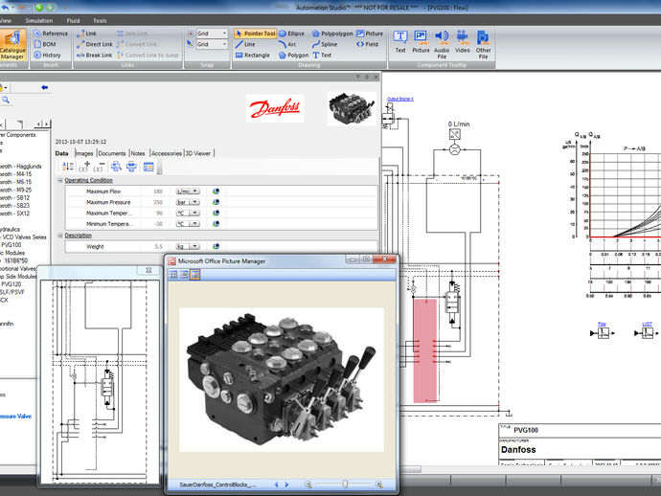Click zoom in magnifier in Picture Manager
The image size is (661, 496).
[378, 485]
